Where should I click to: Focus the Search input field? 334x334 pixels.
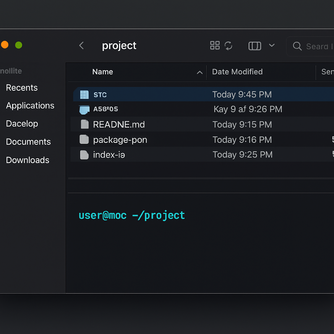click(310, 46)
